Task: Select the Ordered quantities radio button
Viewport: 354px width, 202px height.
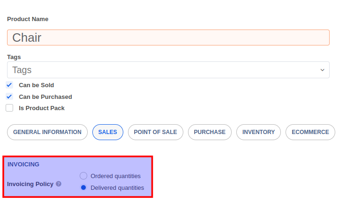Action: tap(83, 176)
